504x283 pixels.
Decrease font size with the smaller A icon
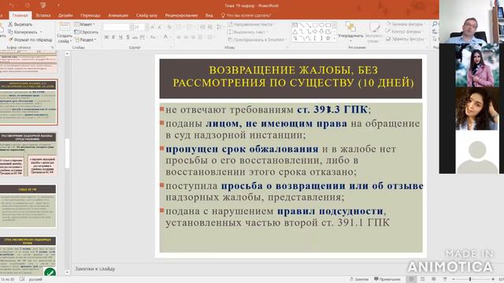[x=160, y=28]
